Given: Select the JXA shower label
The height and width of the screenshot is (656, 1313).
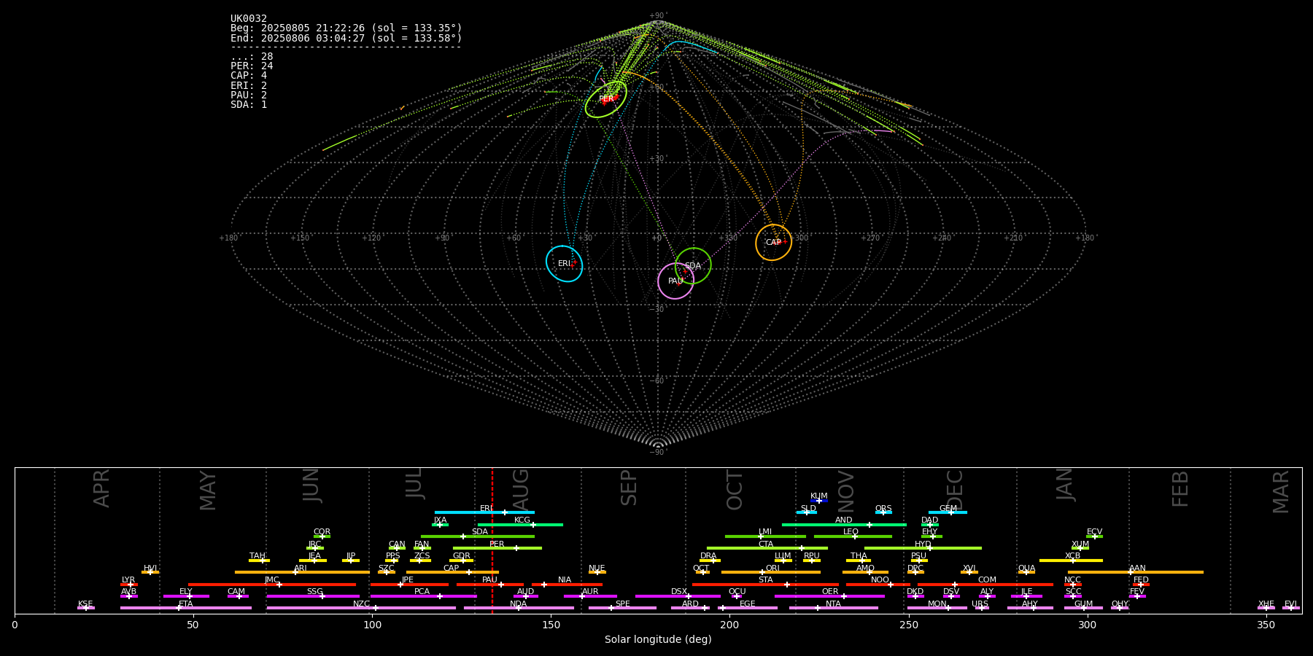Looking at the screenshot, I should 440,520.
